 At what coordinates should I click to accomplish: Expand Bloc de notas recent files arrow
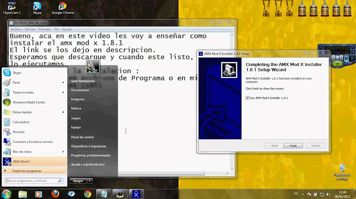click(x=63, y=152)
